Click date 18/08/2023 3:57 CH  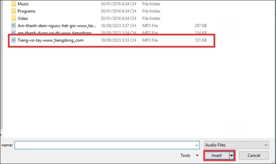pos(118,26)
